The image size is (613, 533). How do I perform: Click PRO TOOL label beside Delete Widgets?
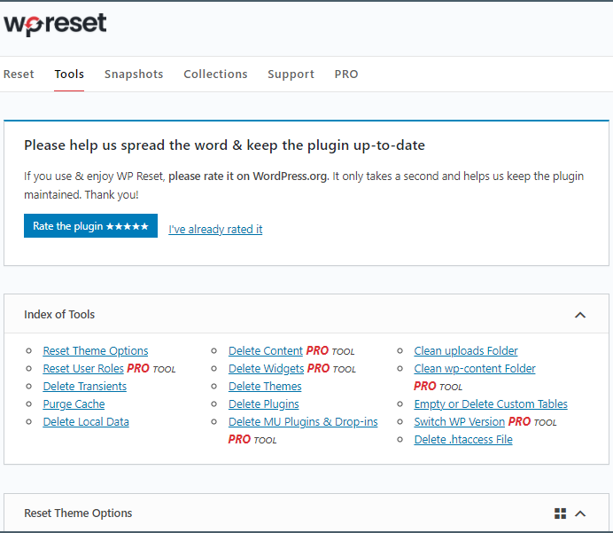pos(331,369)
